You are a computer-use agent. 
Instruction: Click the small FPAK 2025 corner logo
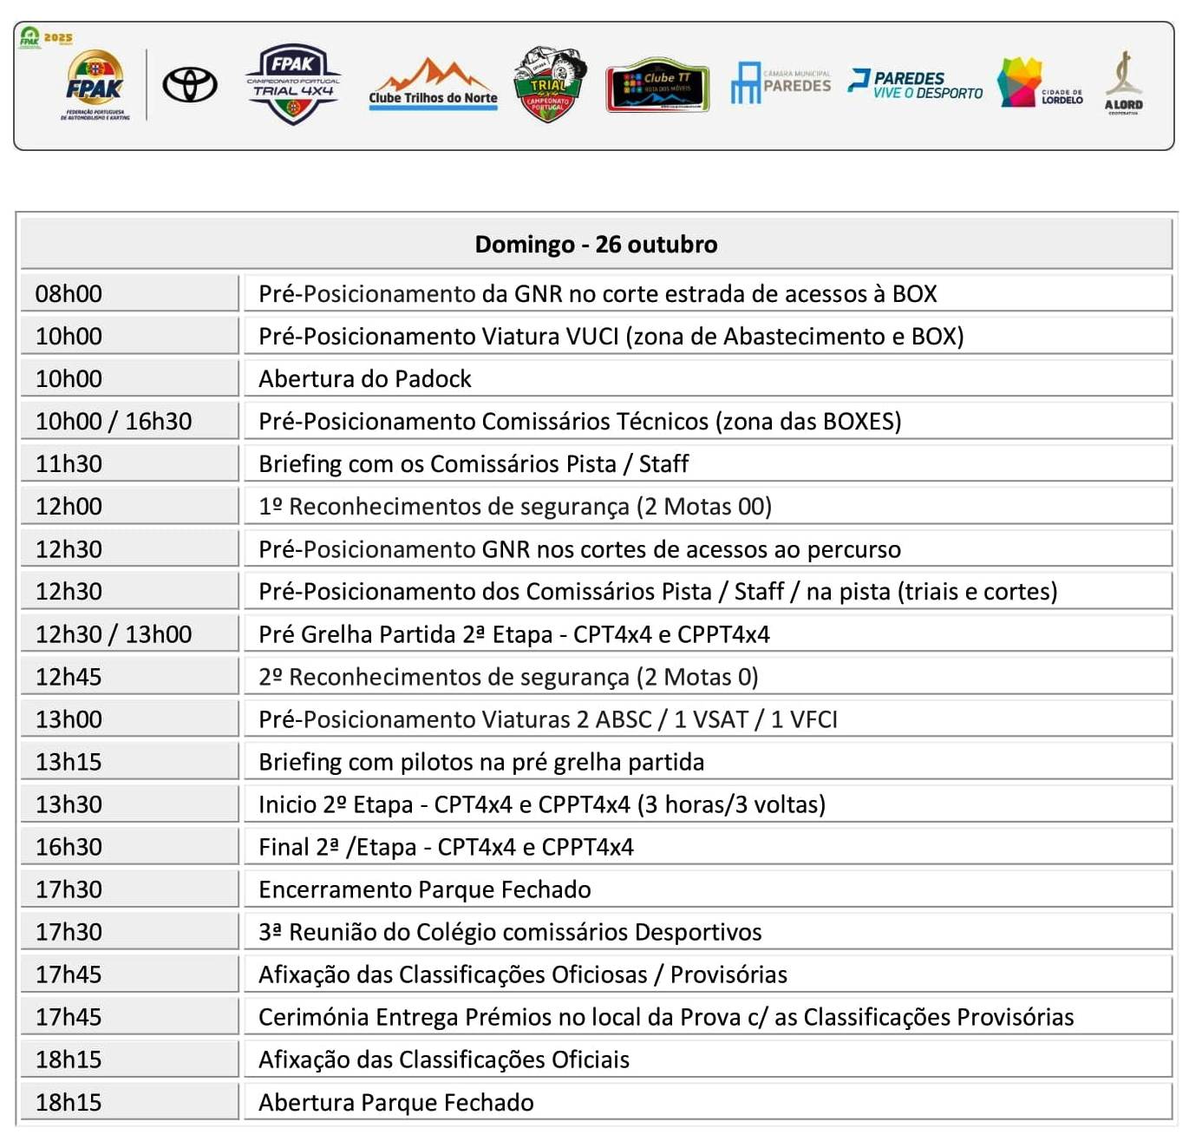tap(44, 37)
